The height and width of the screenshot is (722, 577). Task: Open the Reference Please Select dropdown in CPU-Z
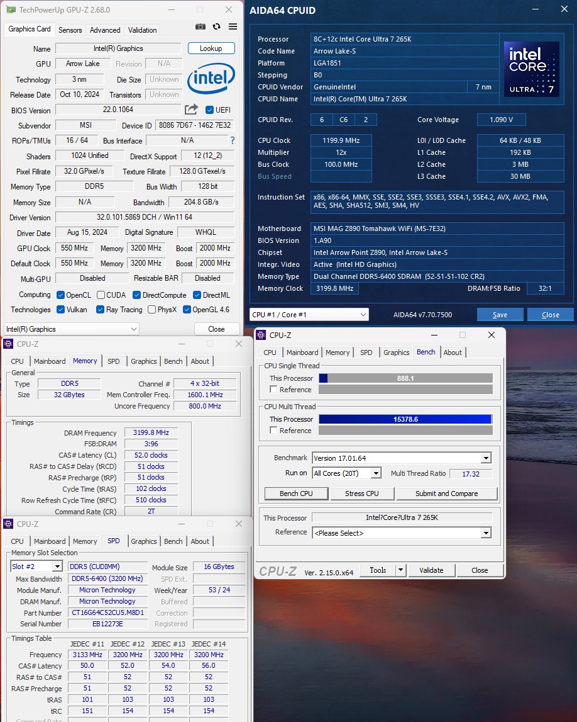[402, 533]
